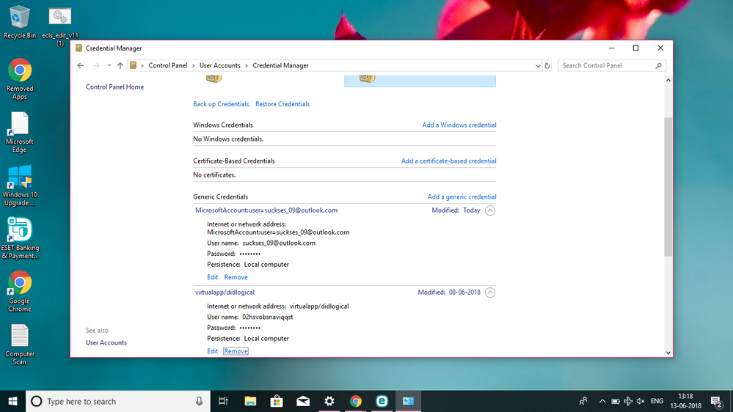Activate Cortana microphone in taskbar
Viewport: 733px width, 412px height.
coord(199,401)
